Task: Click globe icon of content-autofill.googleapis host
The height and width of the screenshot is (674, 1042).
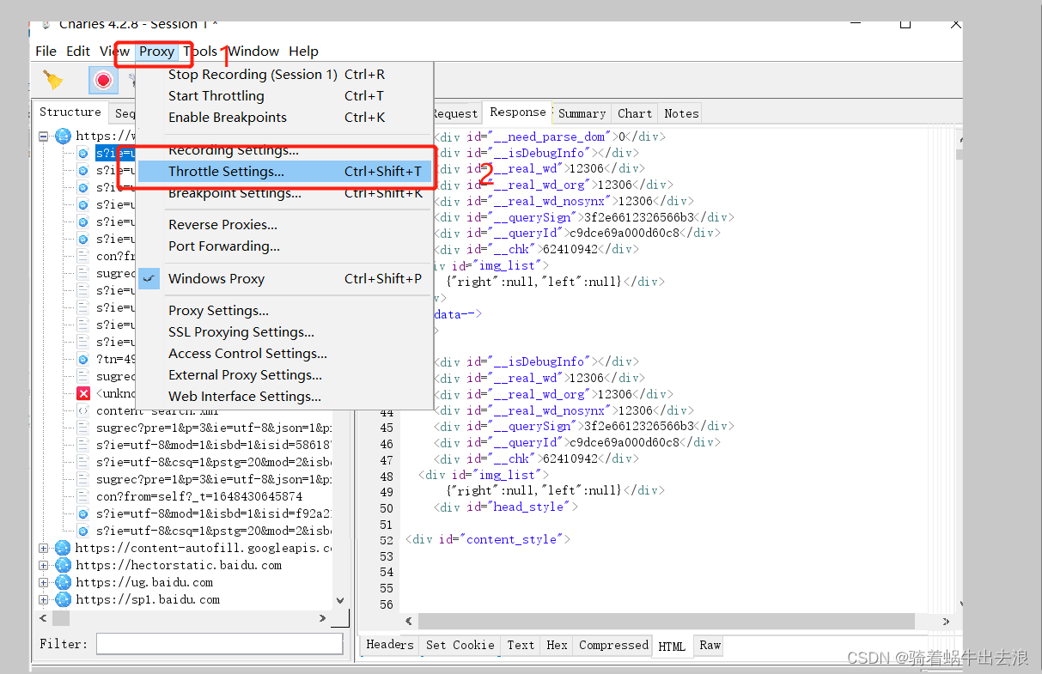Action: point(63,548)
